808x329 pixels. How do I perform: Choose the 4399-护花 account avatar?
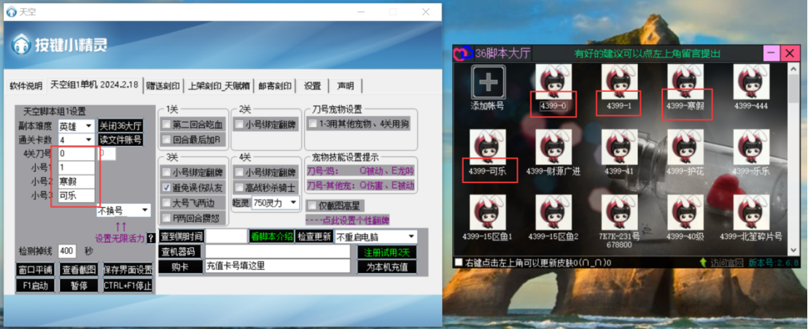pos(686,147)
